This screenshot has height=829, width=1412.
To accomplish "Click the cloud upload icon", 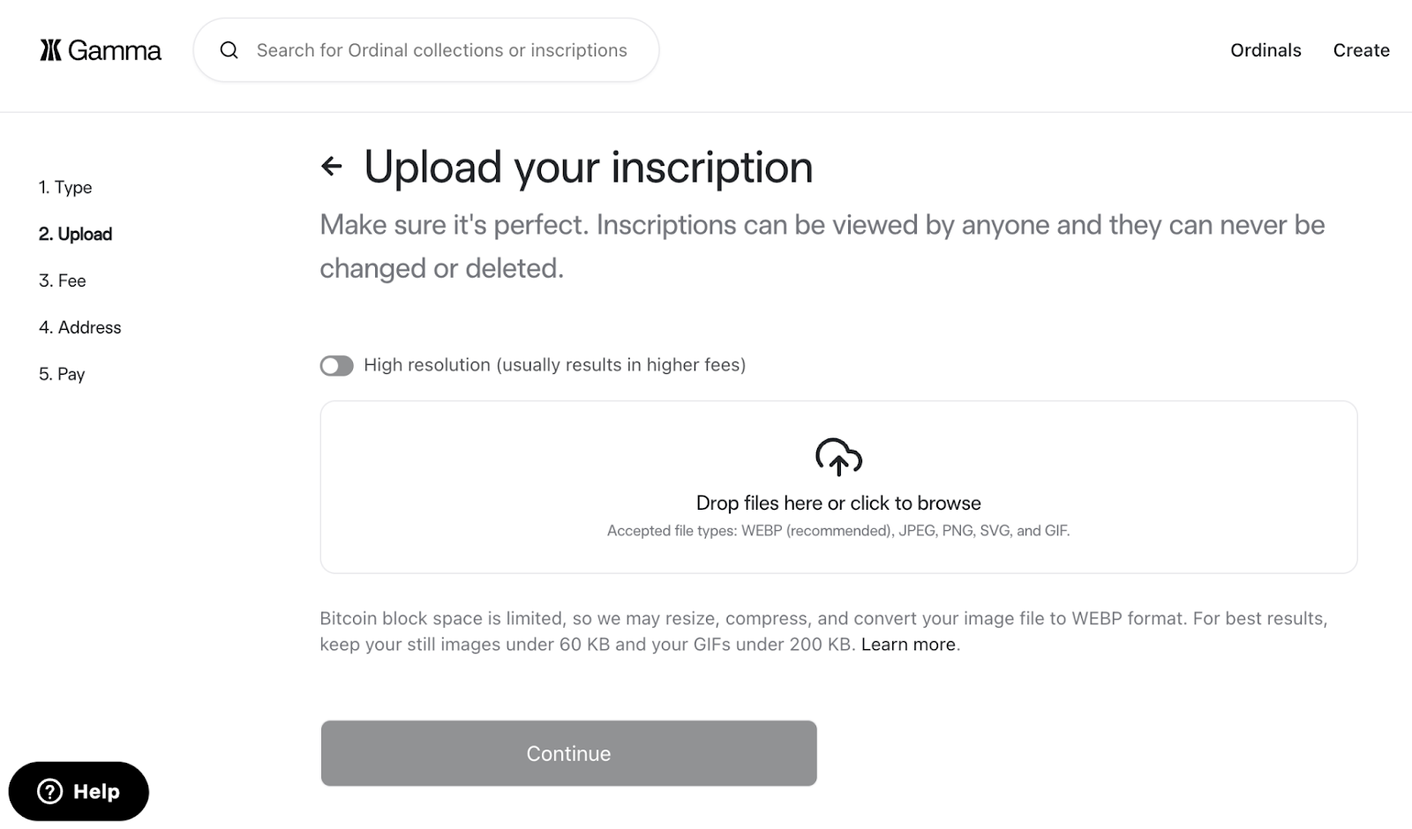I will 838,457.
